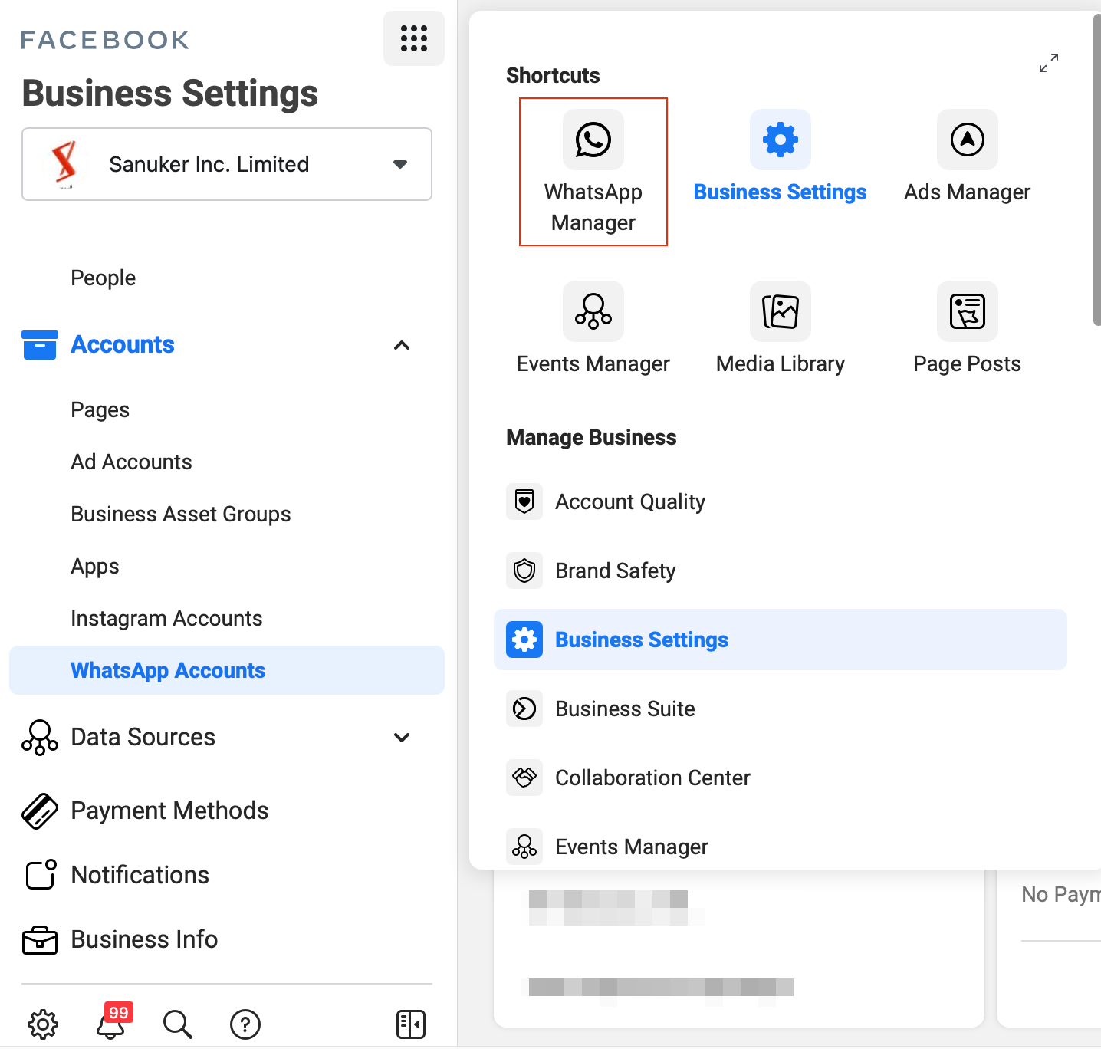Collapse the sidebar with panel icon
Image resolution: width=1101 pixels, height=1049 pixels.
click(411, 1024)
